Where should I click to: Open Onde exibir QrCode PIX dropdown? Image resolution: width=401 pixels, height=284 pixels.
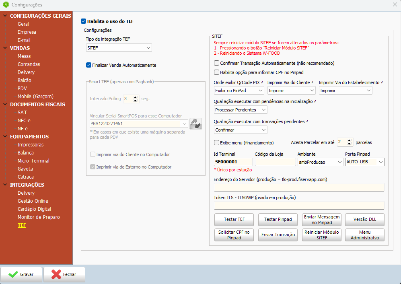click(239, 91)
